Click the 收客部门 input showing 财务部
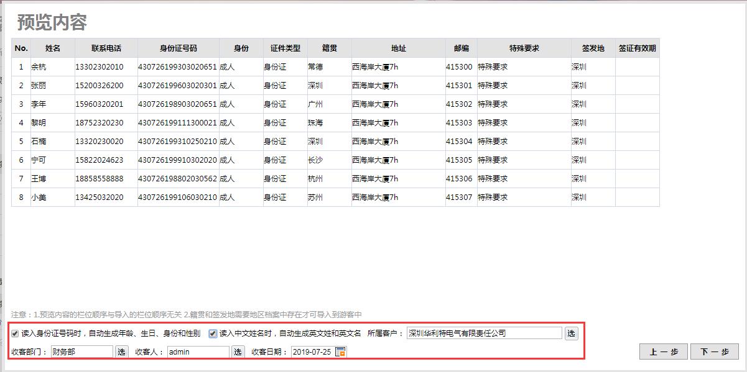This screenshot has width=747, height=372. pos(82,352)
